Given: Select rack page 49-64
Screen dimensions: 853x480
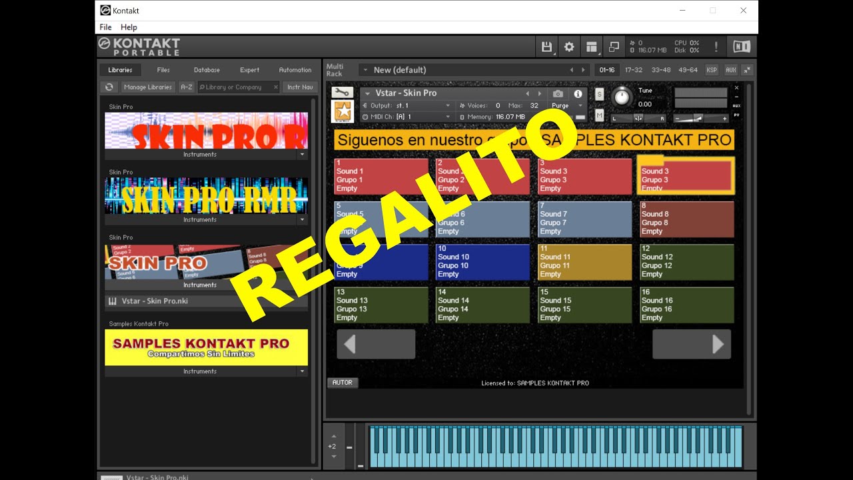Looking at the screenshot, I should click(688, 70).
